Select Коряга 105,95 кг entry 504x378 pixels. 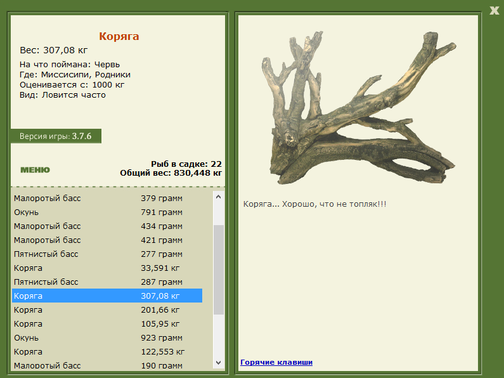pyautogui.click(x=107, y=323)
